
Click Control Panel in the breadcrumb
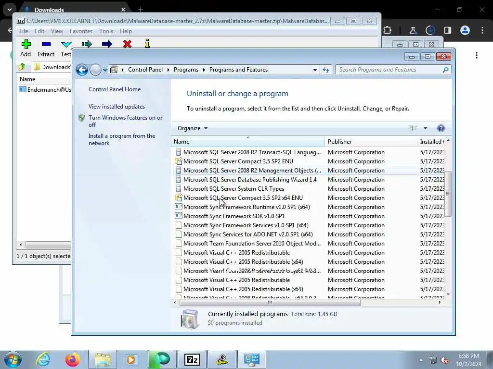(145, 70)
